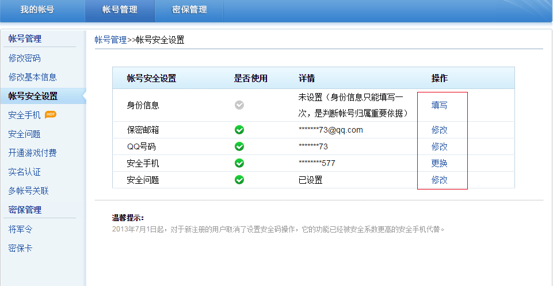Click 修改 link for QQ号码
Viewport: 553px width, 286px height.
click(x=440, y=146)
